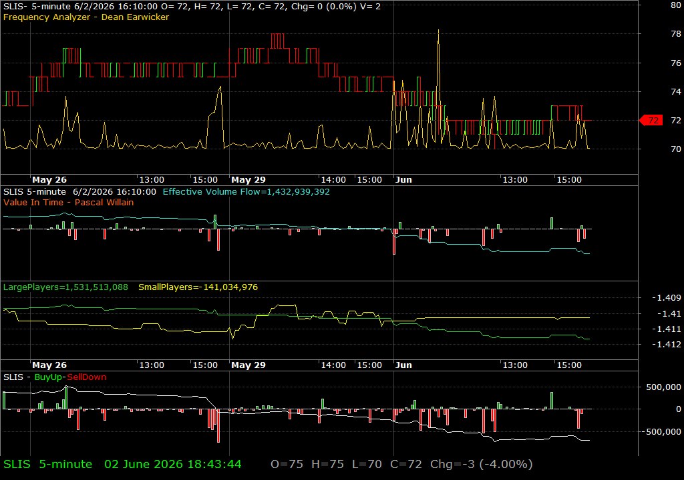The image size is (684, 480).
Task: Click the May 26 date label on lower time axis
Action: (49, 365)
